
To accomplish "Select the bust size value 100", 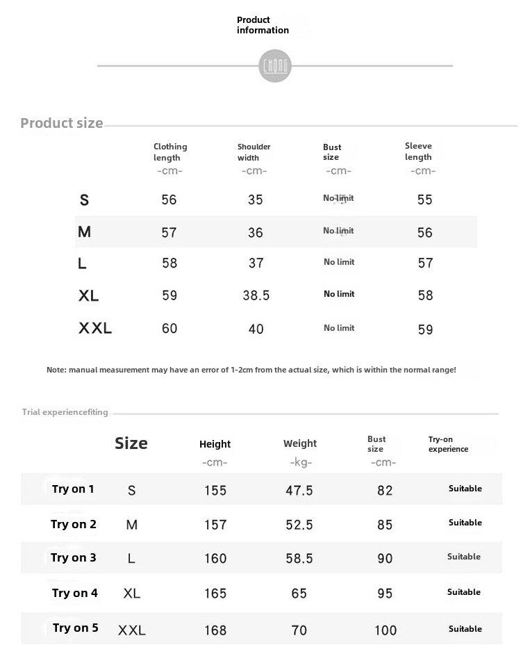I will 385,630.
